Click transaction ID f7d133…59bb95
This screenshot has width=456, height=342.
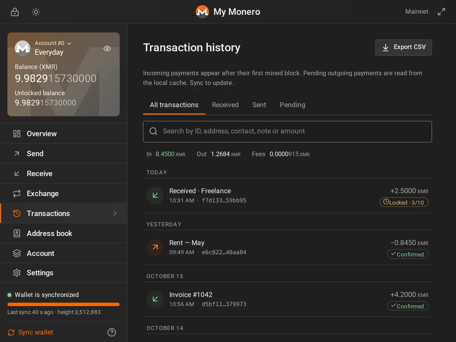(x=224, y=200)
